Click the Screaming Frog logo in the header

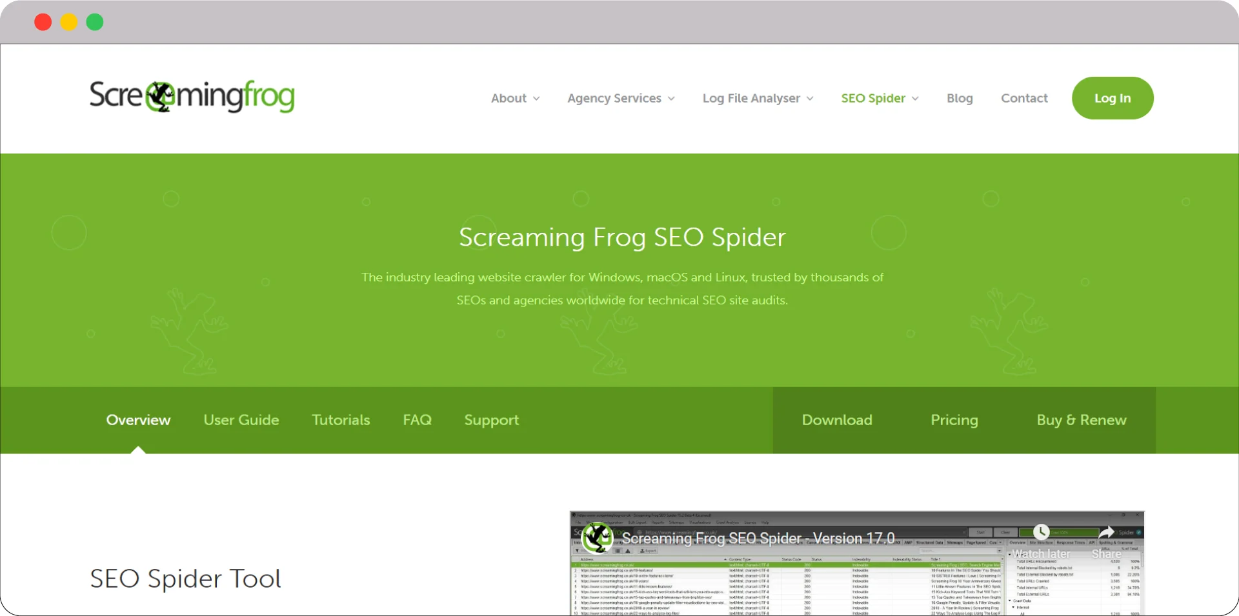(191, 97)
